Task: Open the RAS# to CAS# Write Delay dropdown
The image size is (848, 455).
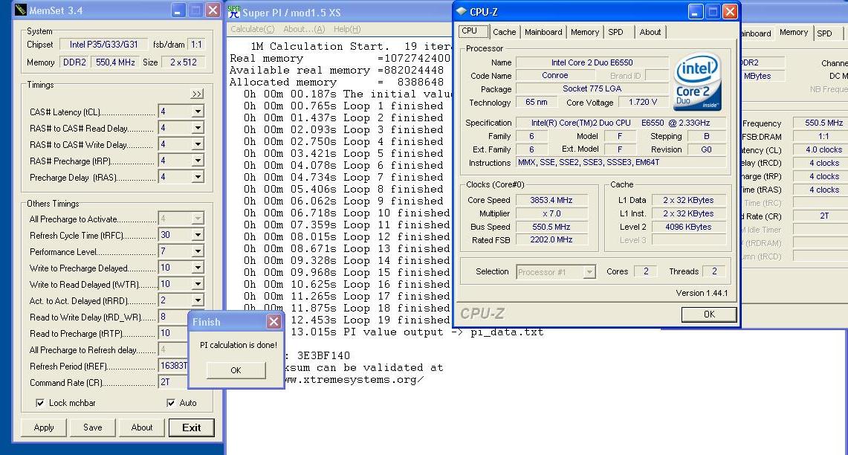Action: pos(198,144)
